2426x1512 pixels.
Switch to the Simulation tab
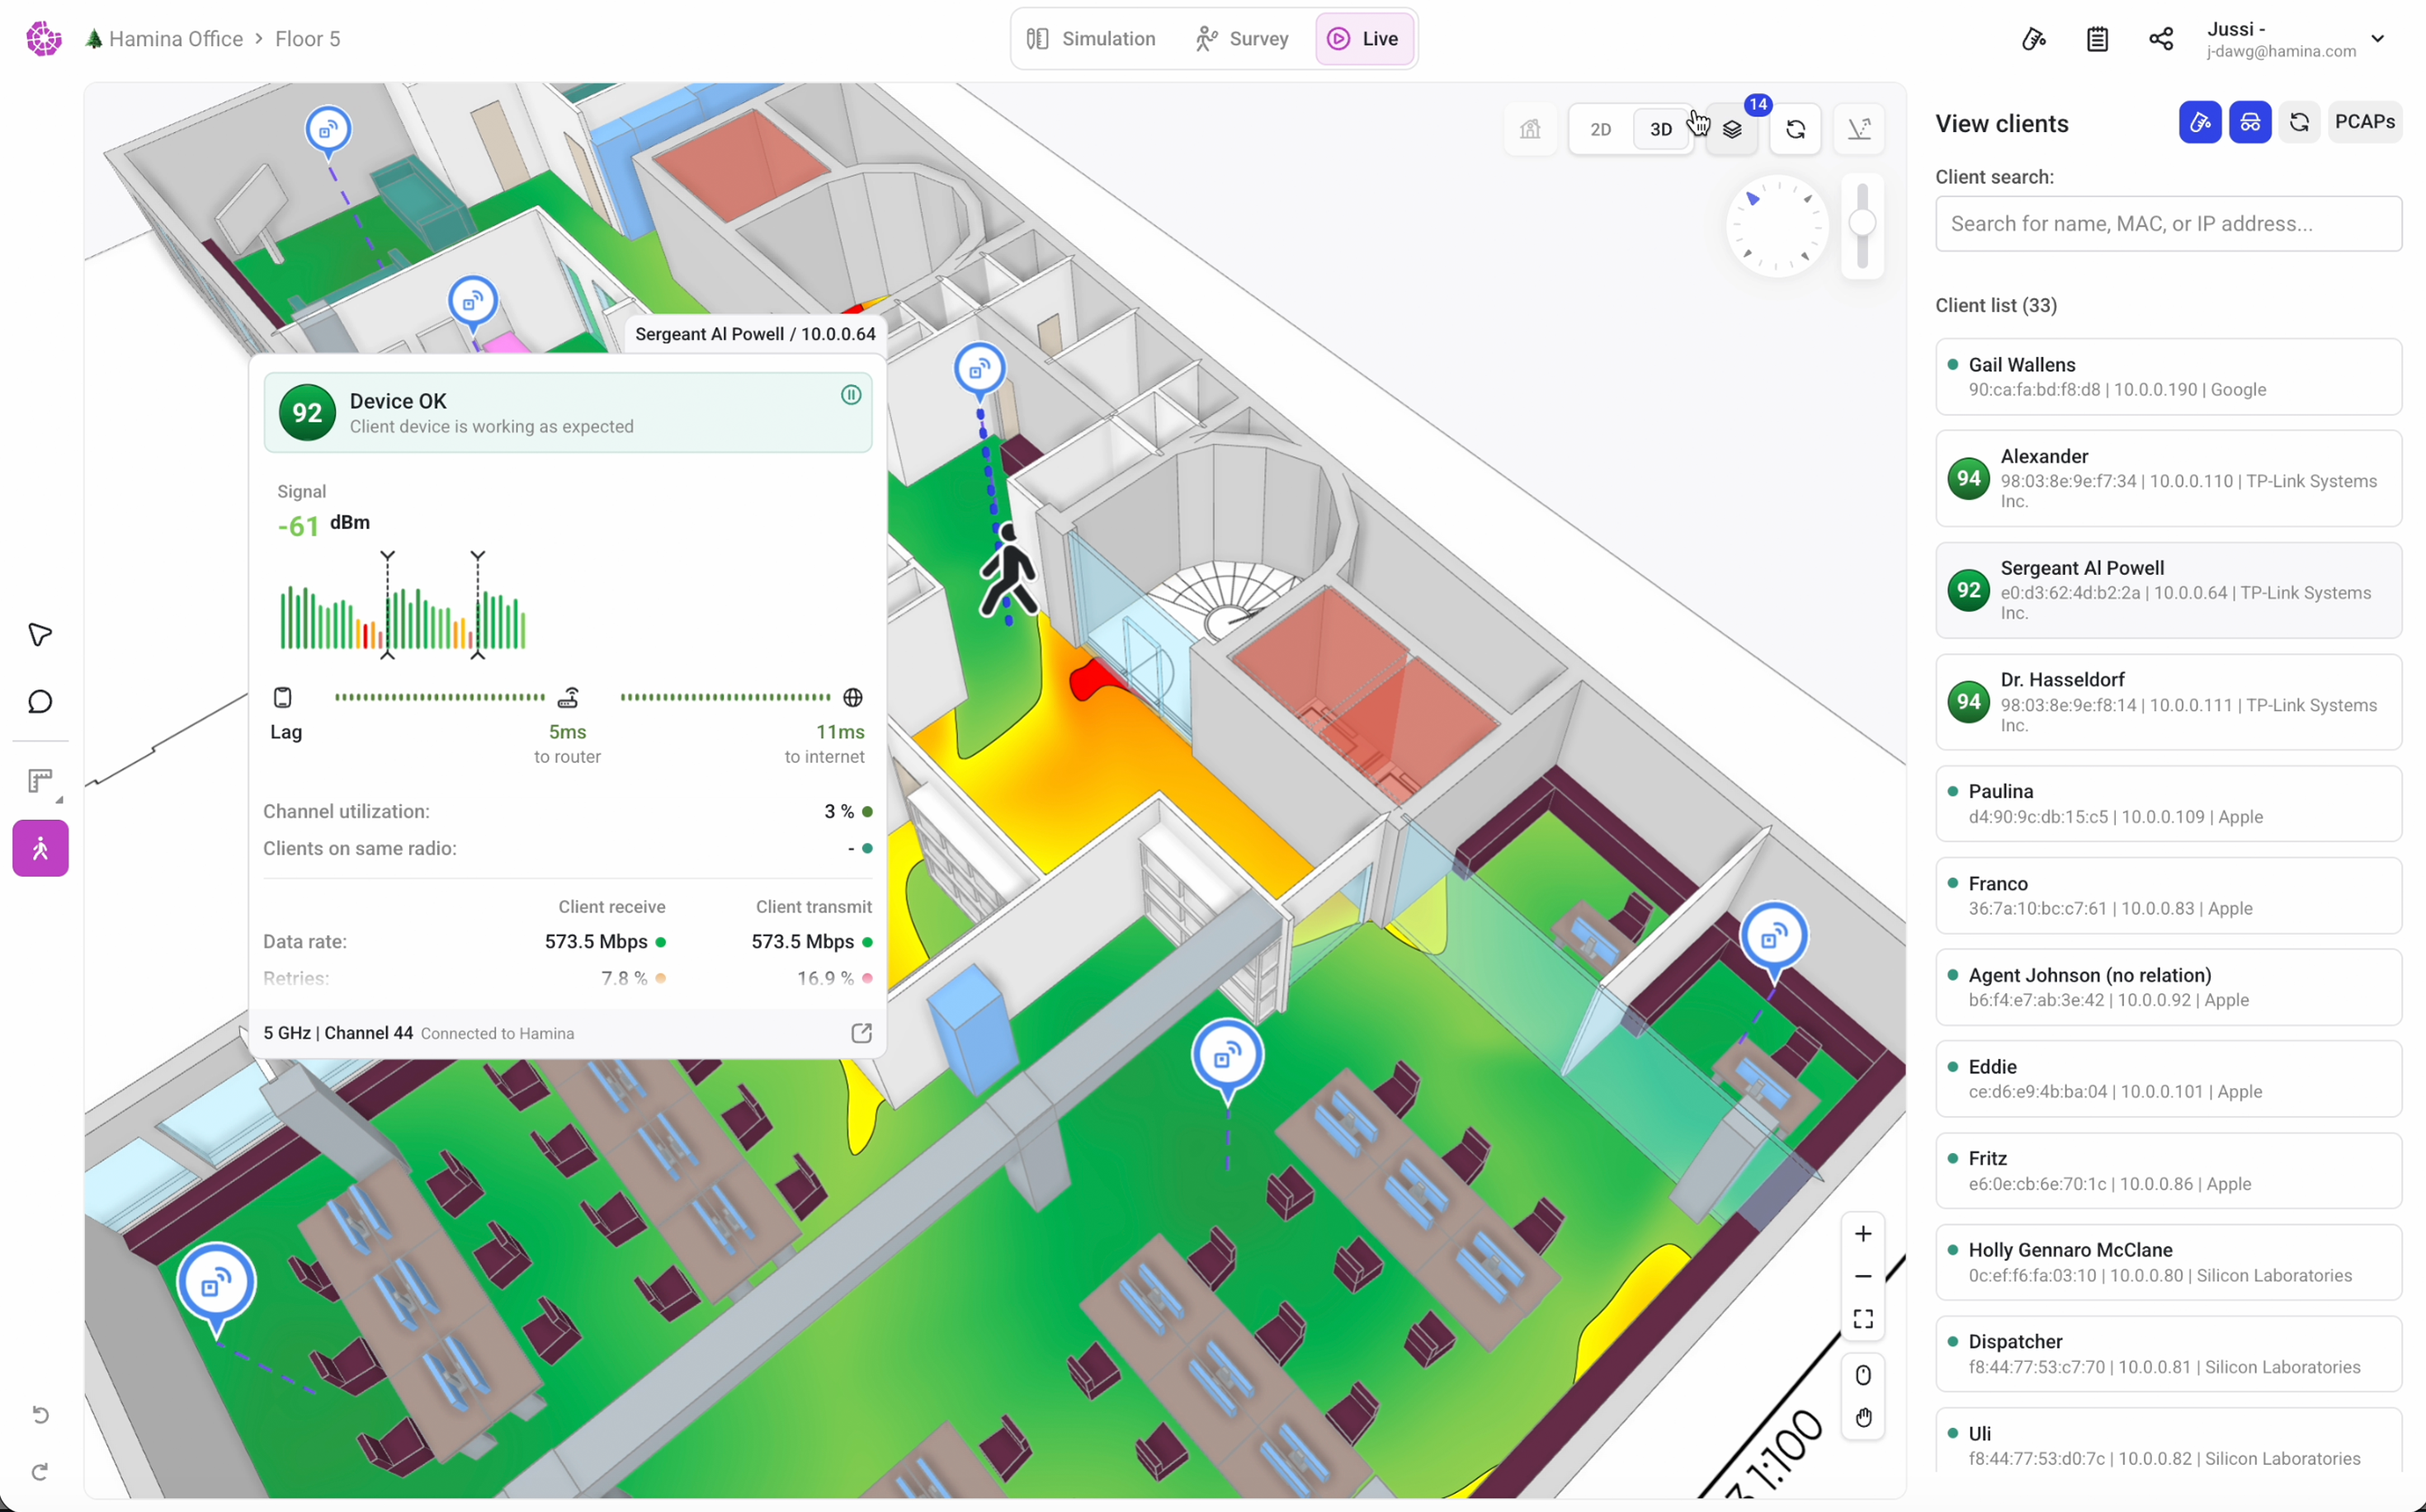tap(1092, 39)
